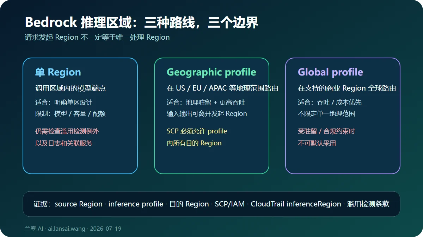Click the footer '兰塞 AI · ai.lansai.wang · 2026-07-19'
The height and width of the screenshot is (237, 423).
[x=73, y=229]
